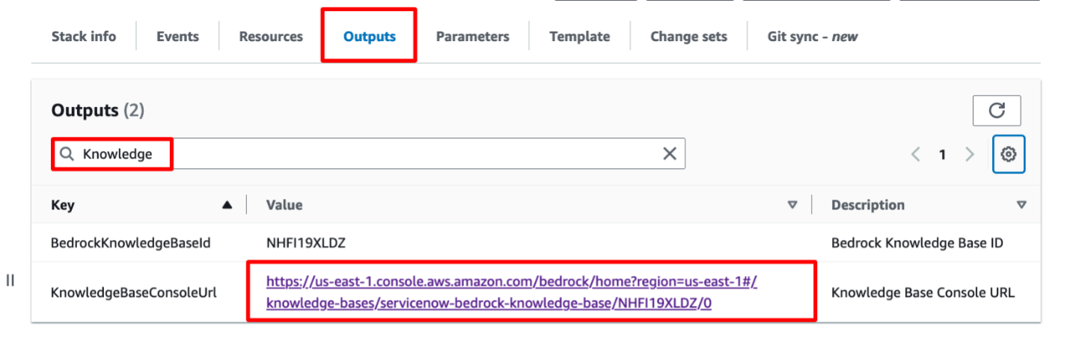Select the Outputs tab
Screen dimensions: 1070x356
(x=370, y=36)
